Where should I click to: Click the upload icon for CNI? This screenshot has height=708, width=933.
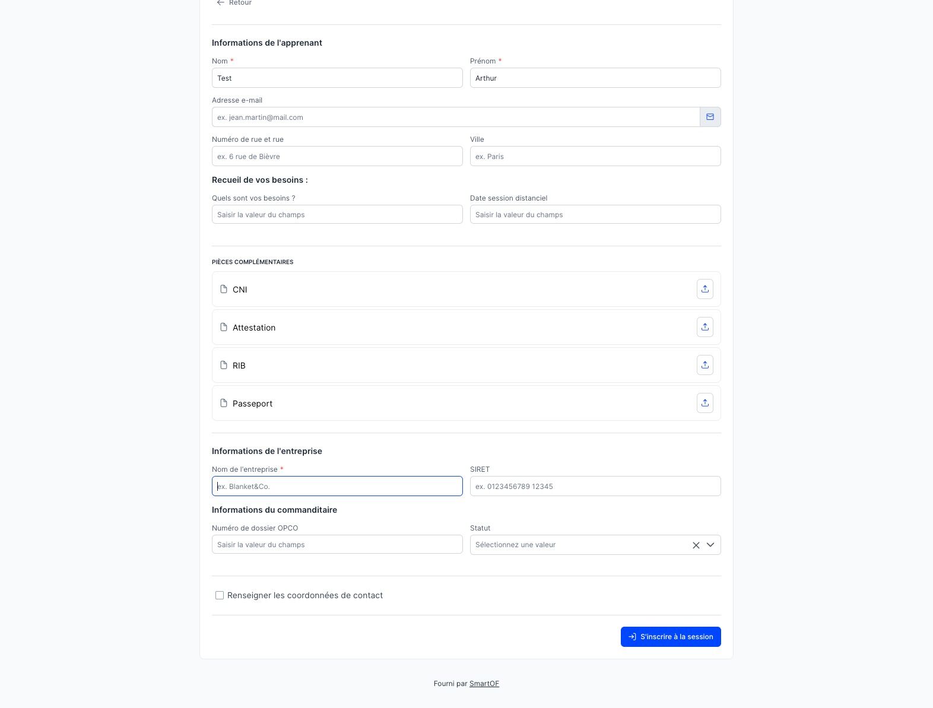click(x=704, y=289)
